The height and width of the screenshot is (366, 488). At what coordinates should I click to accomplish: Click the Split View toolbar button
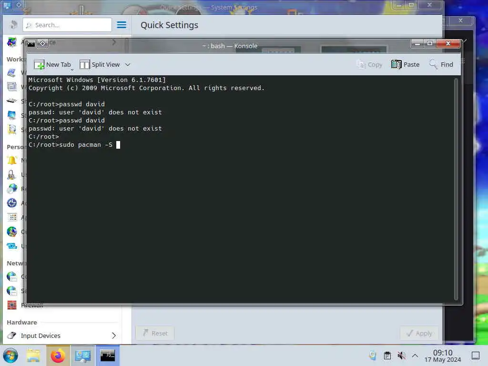(100, 64)
